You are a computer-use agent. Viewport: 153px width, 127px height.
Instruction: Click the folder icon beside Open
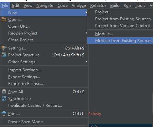tap(4, 19)
